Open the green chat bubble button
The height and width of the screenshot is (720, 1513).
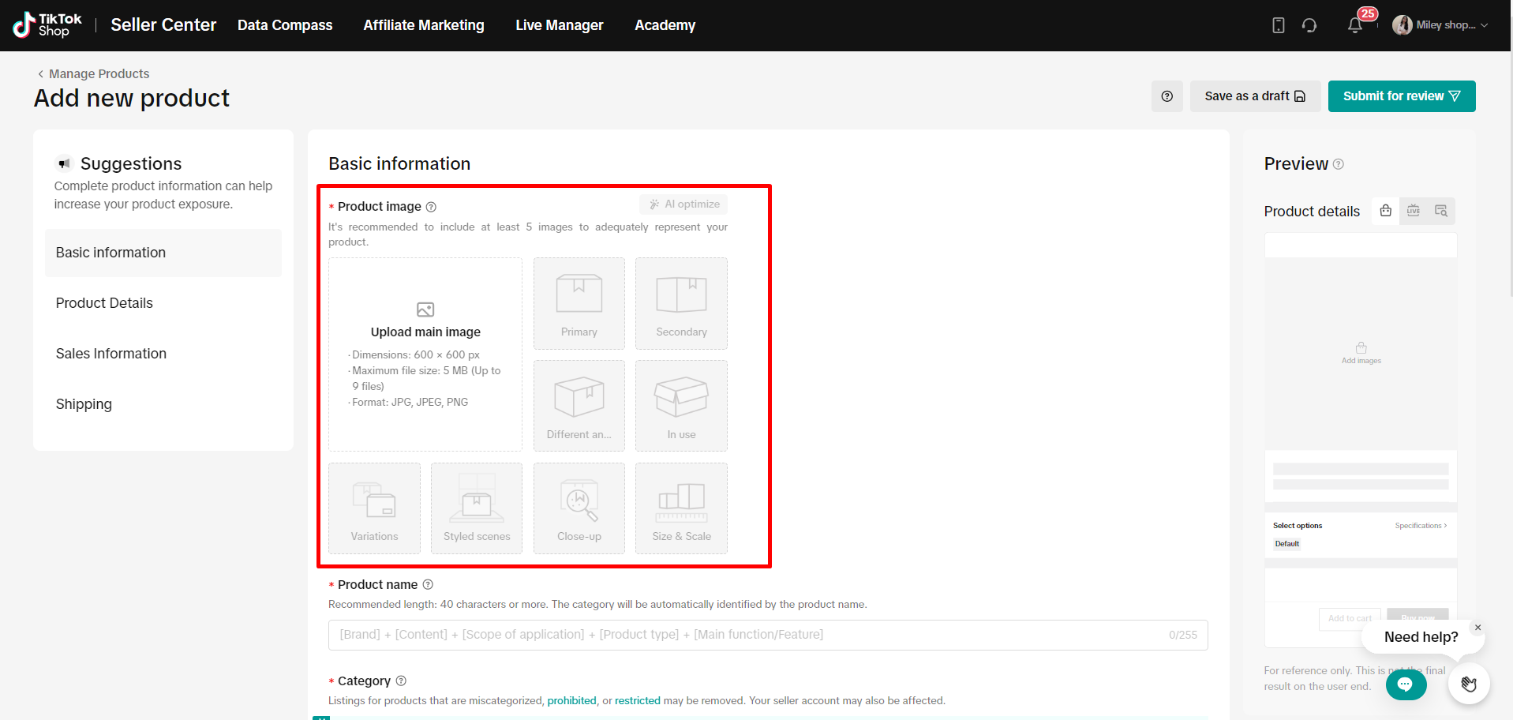pos(1406,684)
